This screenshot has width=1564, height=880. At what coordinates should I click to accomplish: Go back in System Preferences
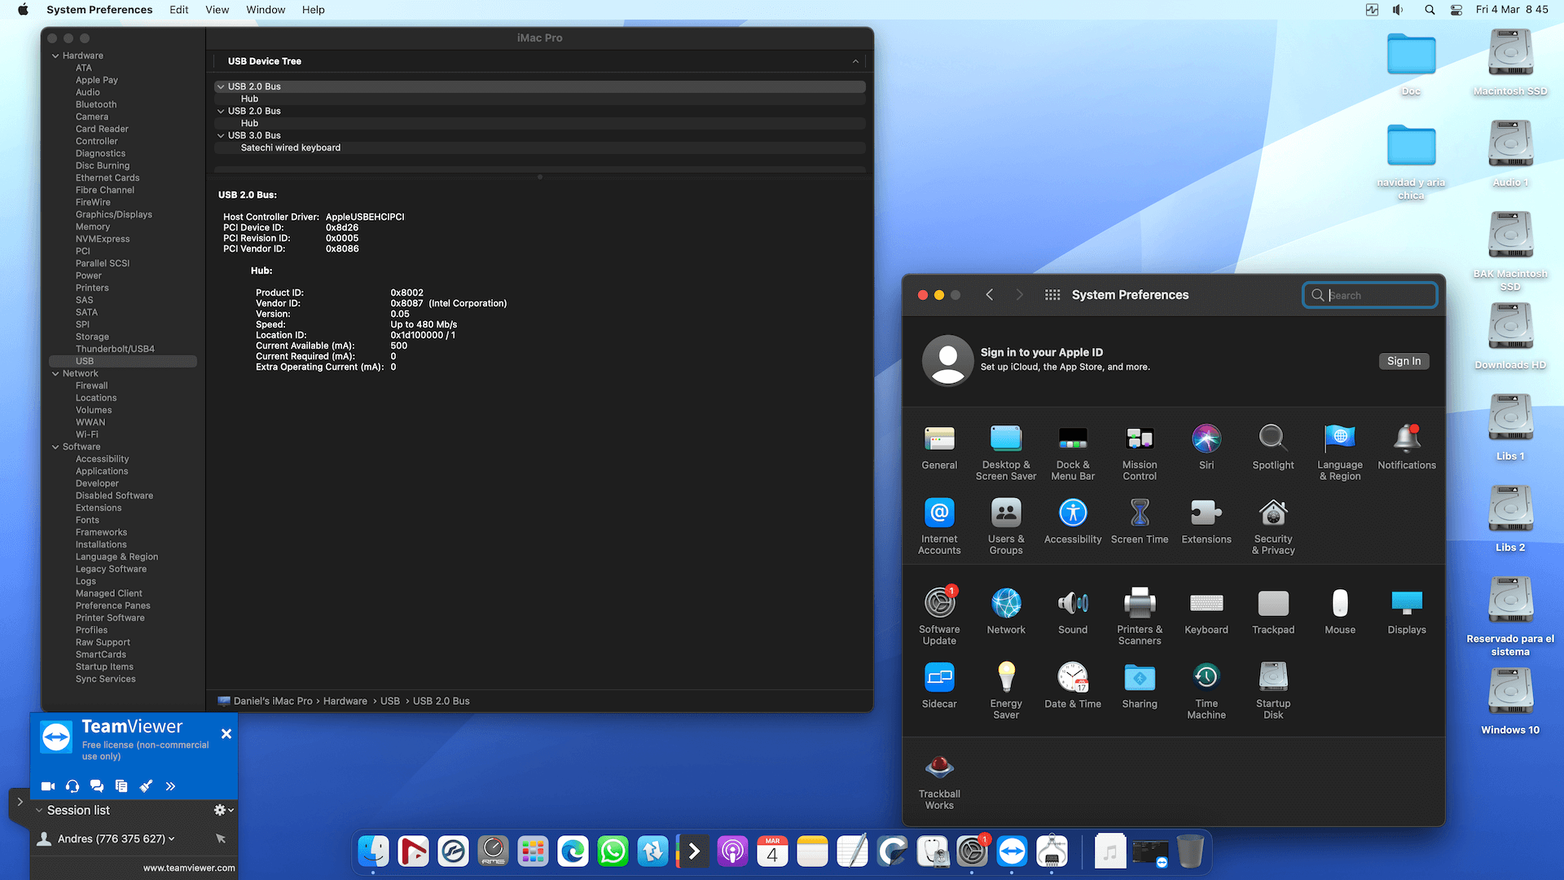click(x=989, y=295)
